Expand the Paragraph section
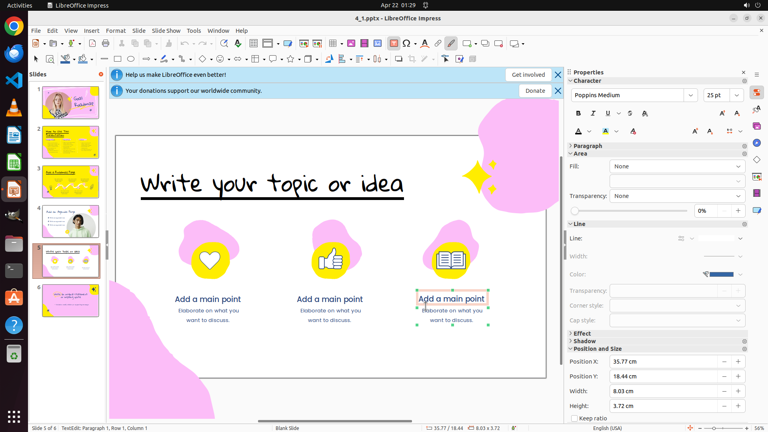This screenshot has height=432, width=768. [x=587, y=146]
